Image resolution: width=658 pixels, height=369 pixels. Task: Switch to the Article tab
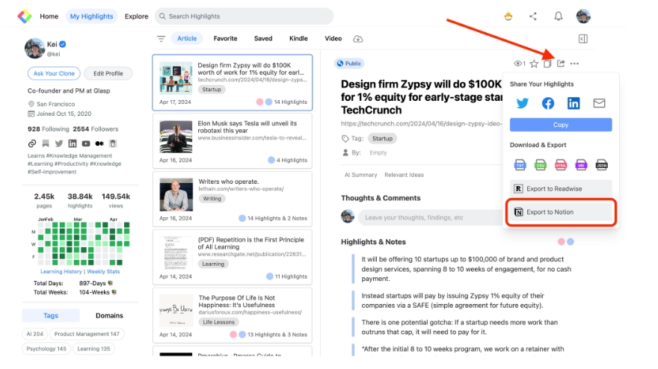click(187, 39)
